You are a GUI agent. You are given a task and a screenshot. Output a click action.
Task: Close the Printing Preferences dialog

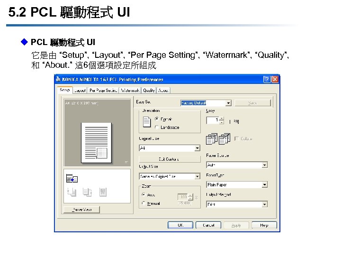coord(275,79)
